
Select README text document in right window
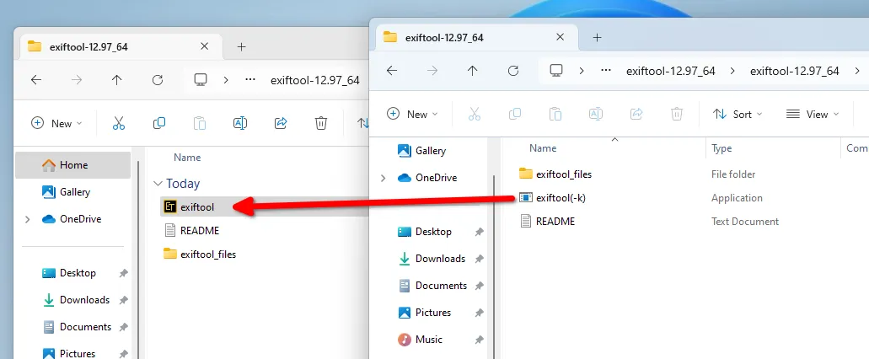click(x=548, y=221)
